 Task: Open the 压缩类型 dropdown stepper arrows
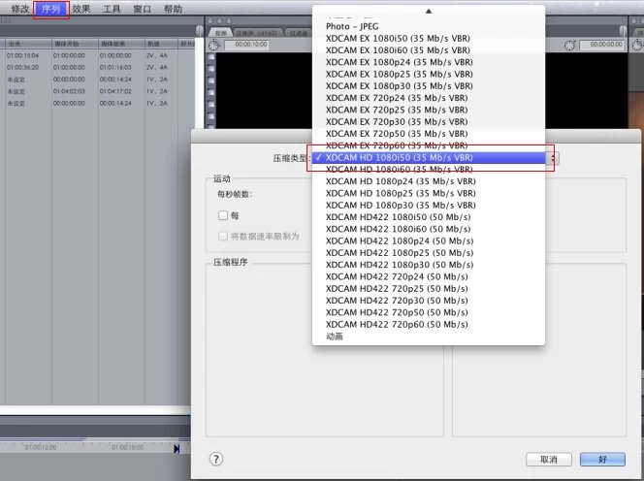[x=553, y=158]
